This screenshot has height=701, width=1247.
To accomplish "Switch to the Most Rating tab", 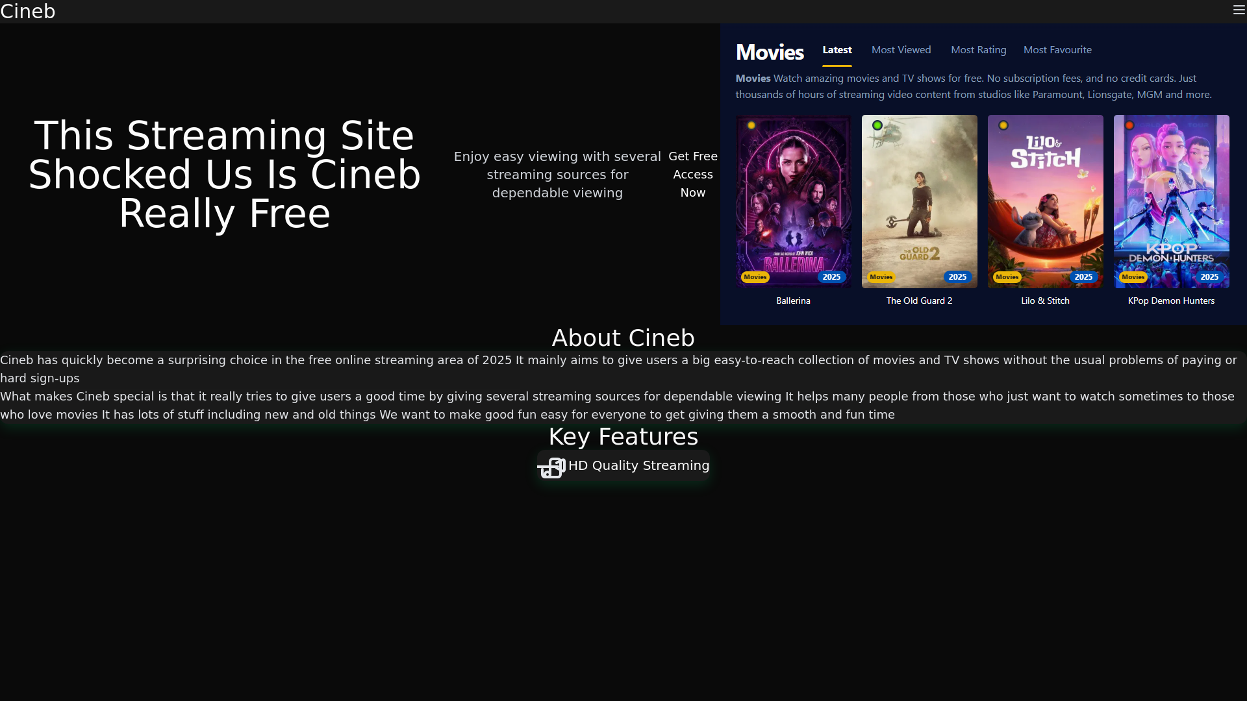I will coord(978,50).
